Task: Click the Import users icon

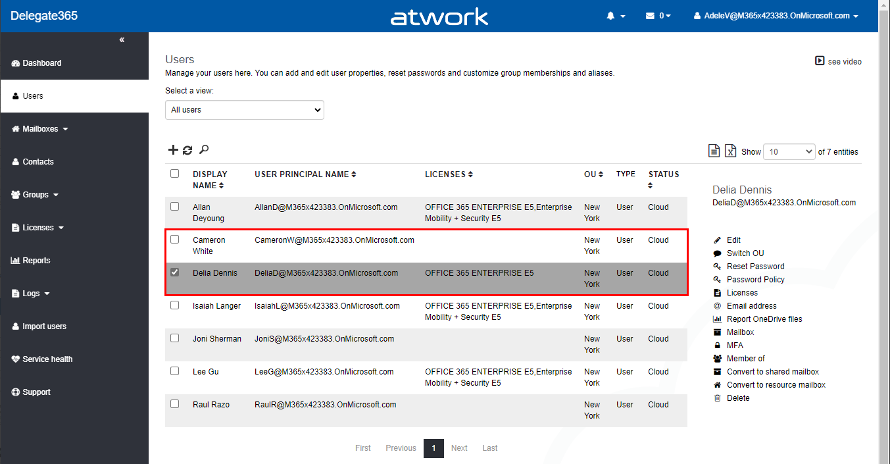Action: [16, 326]
